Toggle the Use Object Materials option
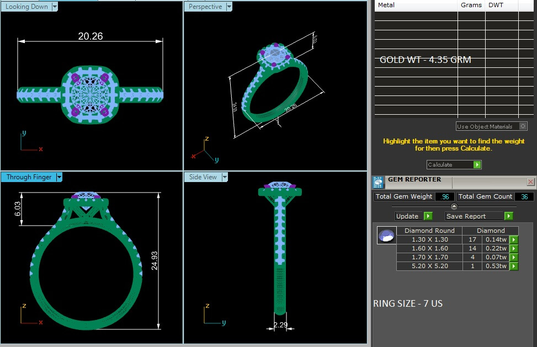 (x=523, y=126)
